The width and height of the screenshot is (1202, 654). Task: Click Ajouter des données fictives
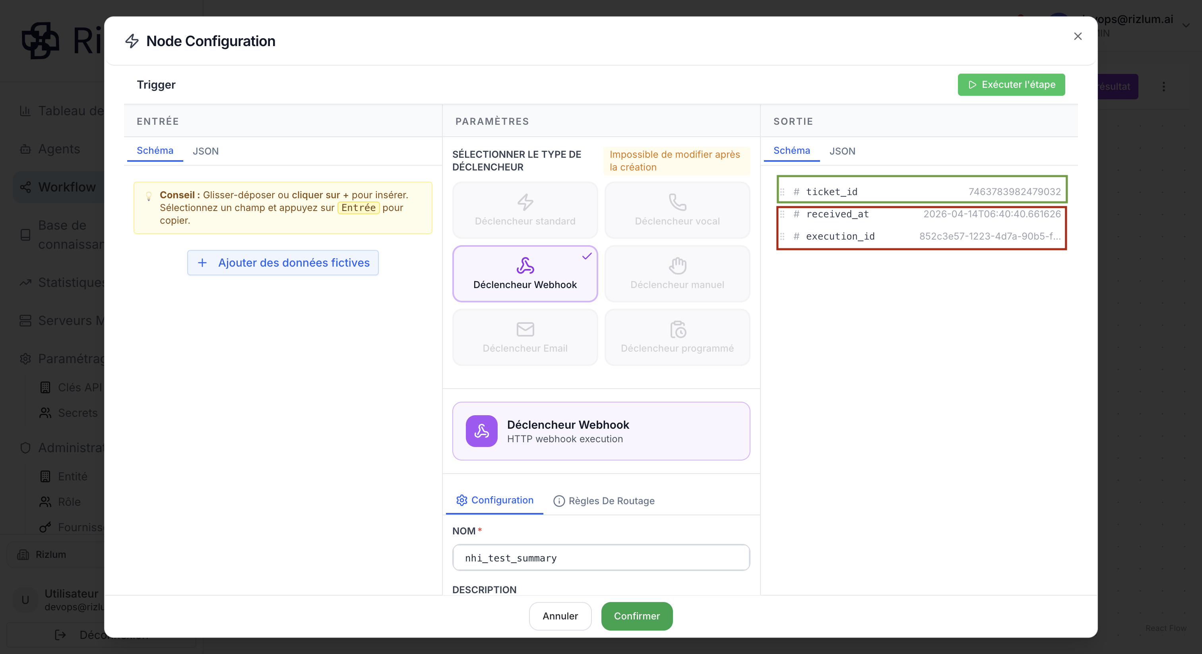(283, 263)
